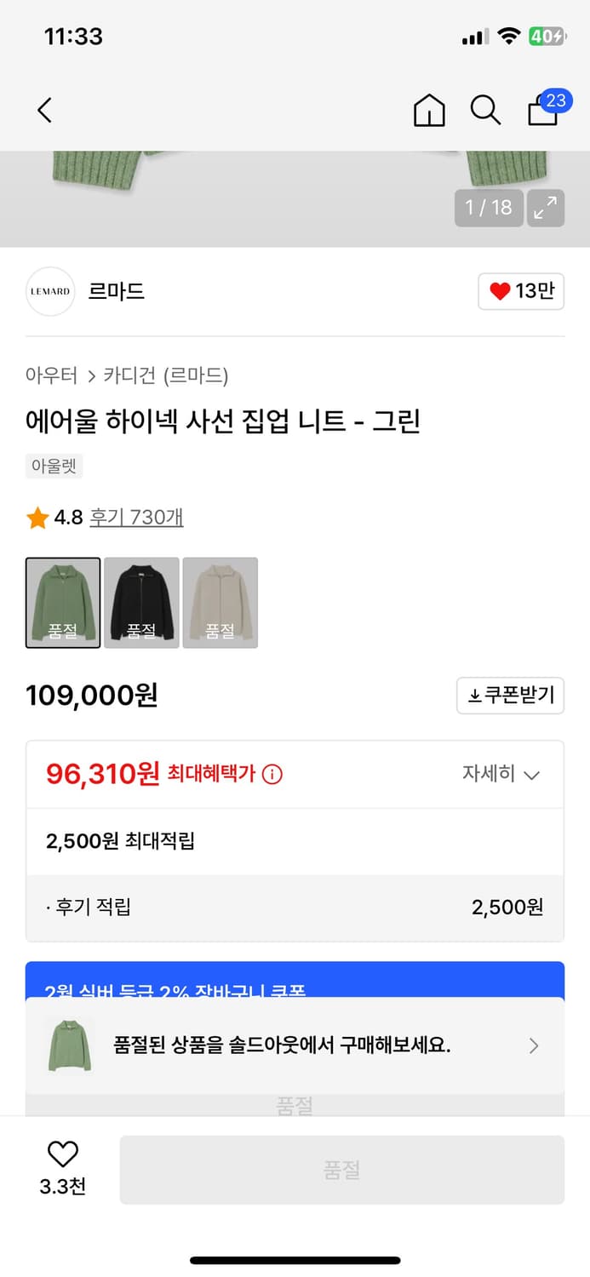The width and height of the screenshot is (590, 1277).
Task: Open the shopping bag with 23 items
Action: coord(542,110)
